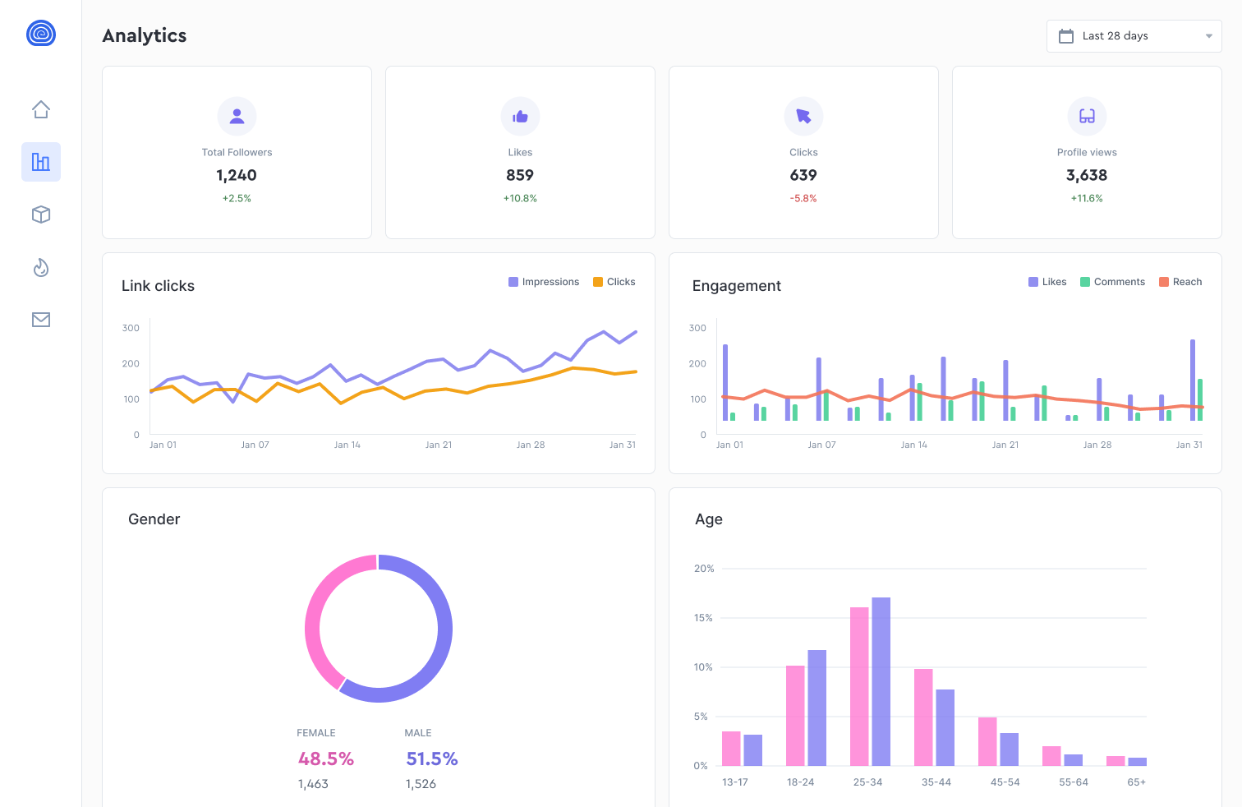Image resolution: width=1242 pixels, height=807 pixels.
Task: Open Messages via the envelope sidebar icon
Action: click(x=40, y=320)
